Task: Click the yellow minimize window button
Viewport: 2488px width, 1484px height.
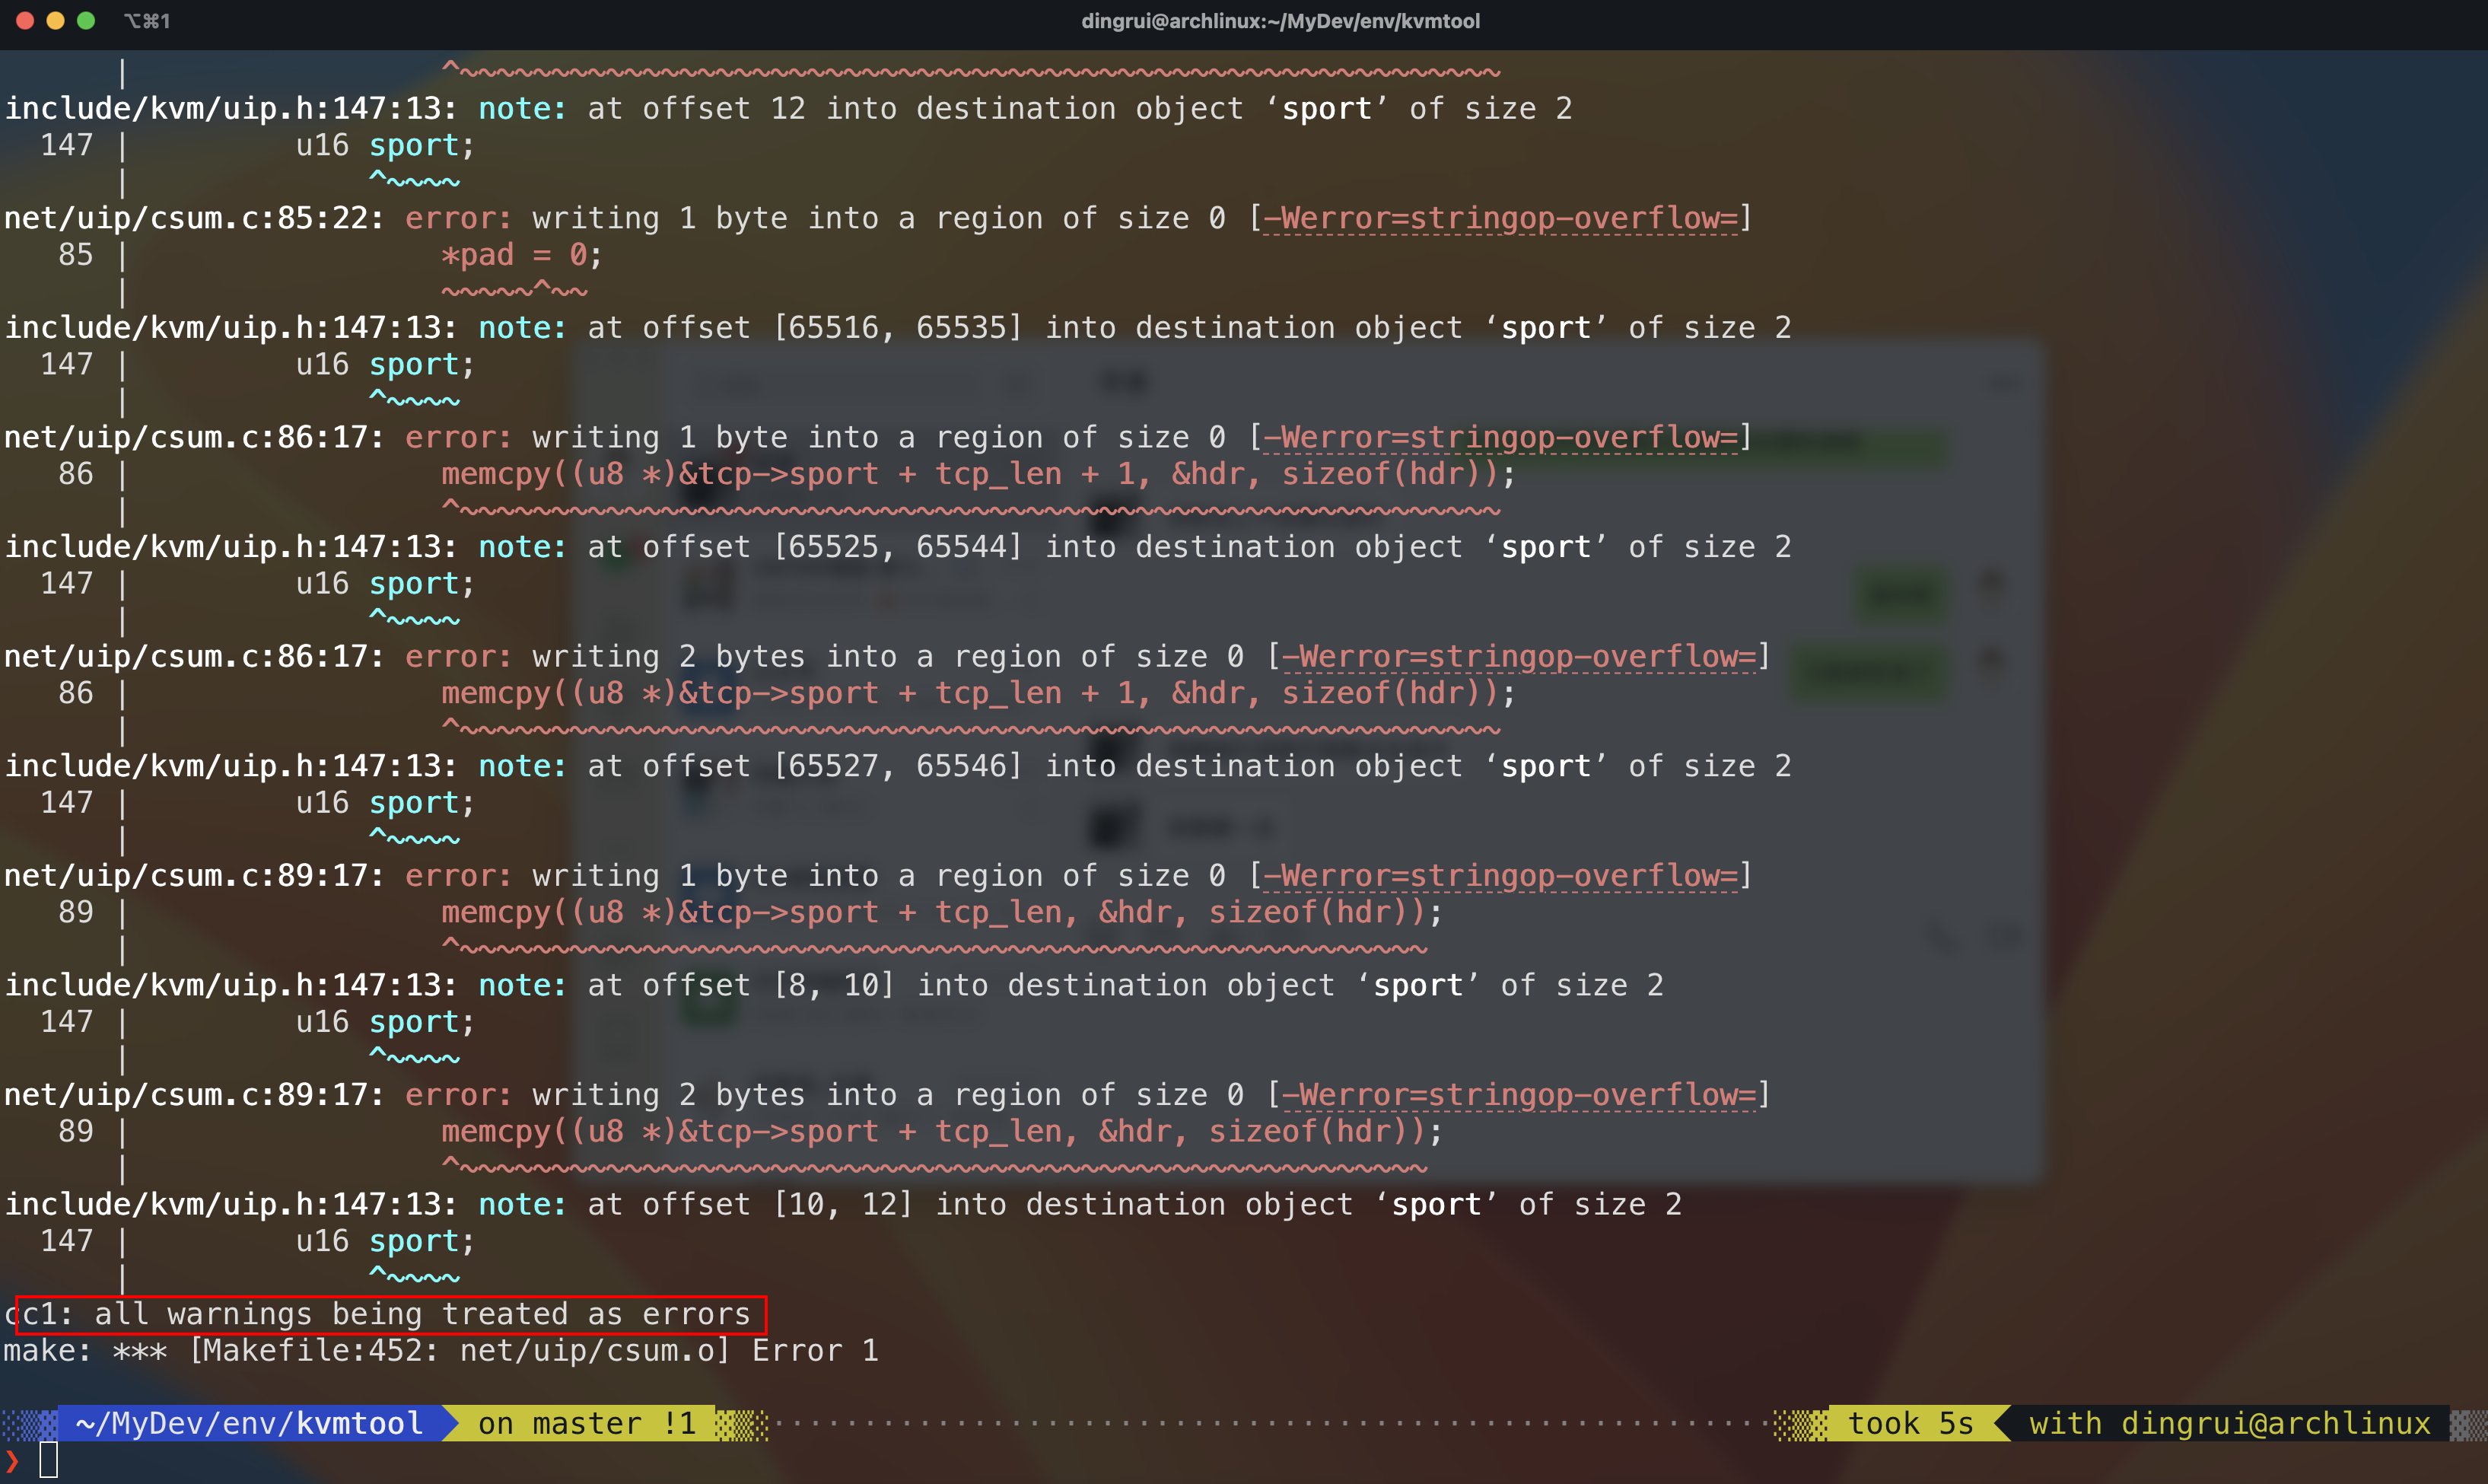Action: [x=56, y=21]
